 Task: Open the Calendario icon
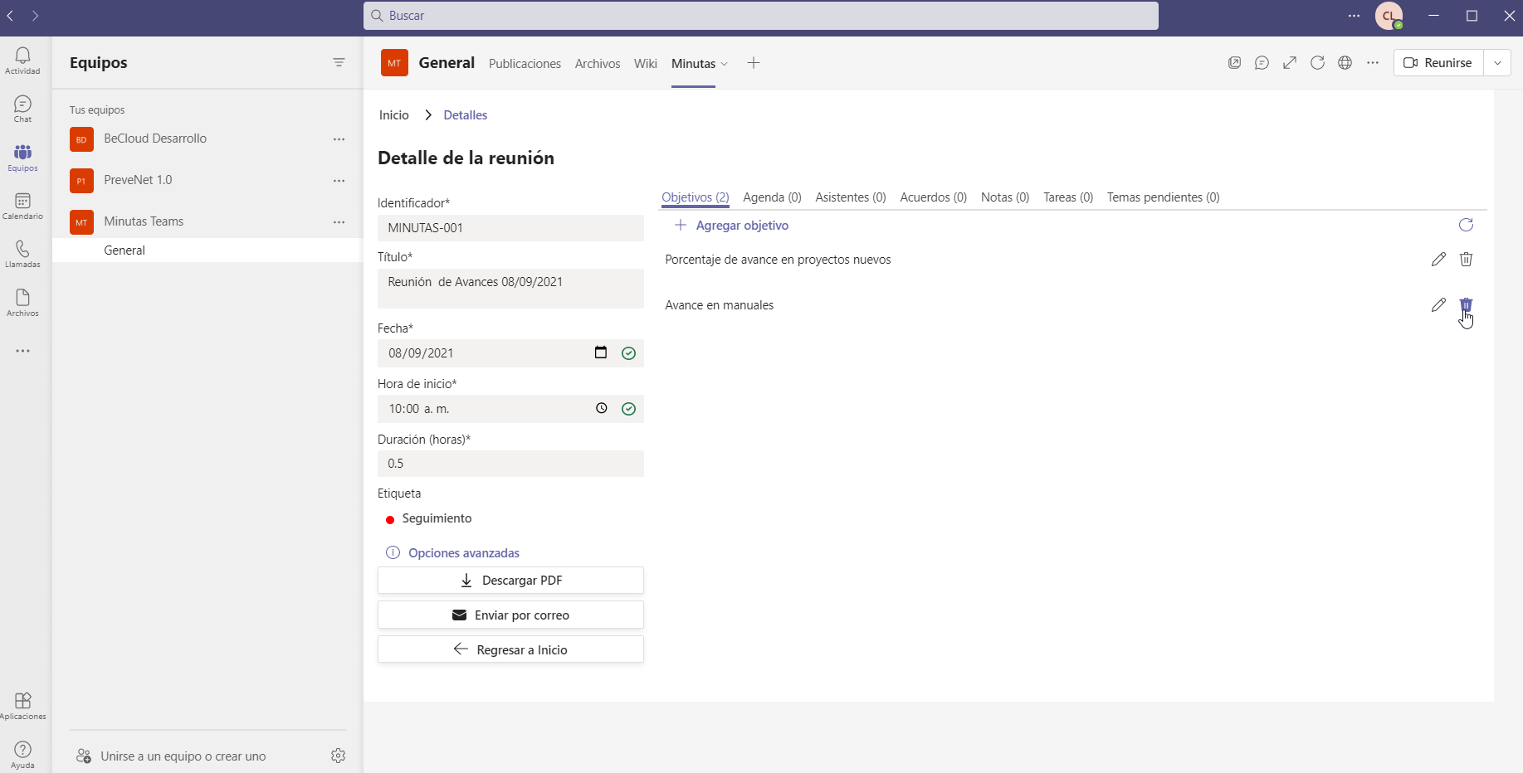click(22, 206)
